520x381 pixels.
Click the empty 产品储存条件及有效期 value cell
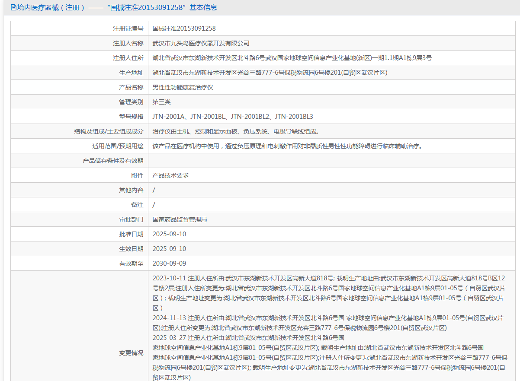[331, 161]
